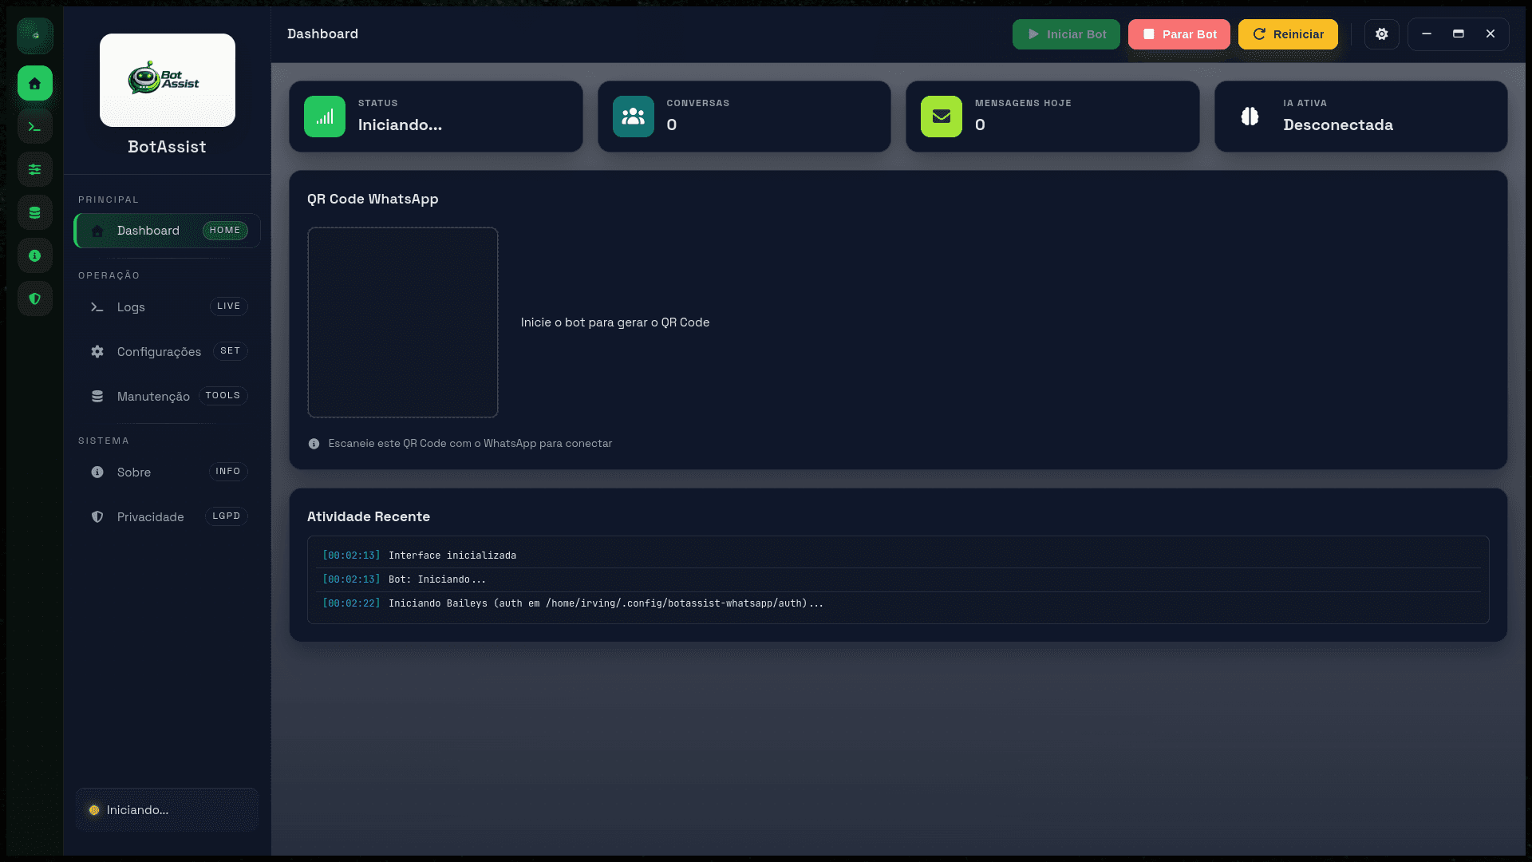Click the BotAssist logo at sidebar top
This screenshot has height=862, width=1532.
pos(167,80)
